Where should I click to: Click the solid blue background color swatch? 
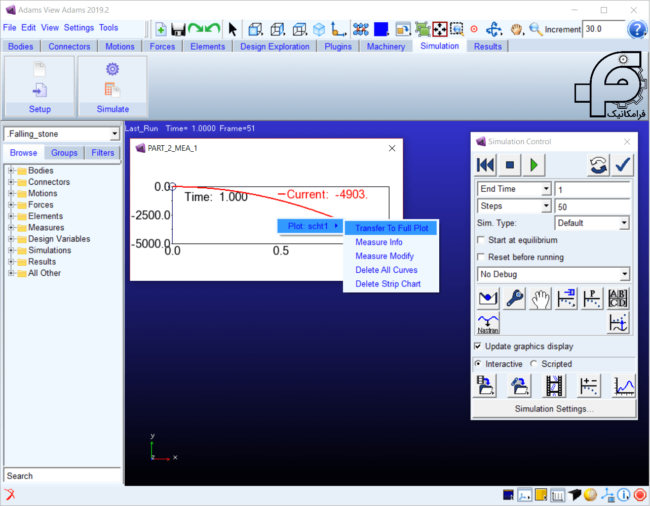380,29
